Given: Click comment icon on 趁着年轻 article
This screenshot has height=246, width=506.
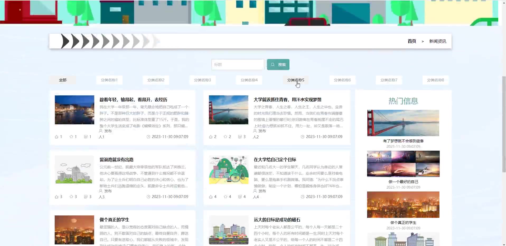Looking at the screenshot, I should [86, 137].
